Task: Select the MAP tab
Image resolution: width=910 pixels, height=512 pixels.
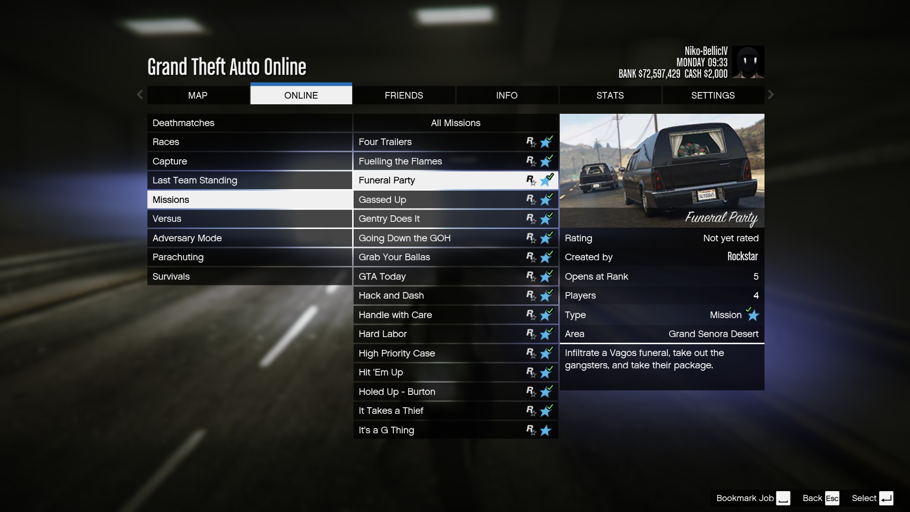Action: (x=198, y=95)
